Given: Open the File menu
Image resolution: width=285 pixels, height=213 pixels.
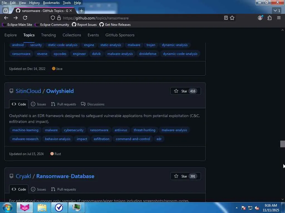Looking at the screenshot, I should point(4,3).
